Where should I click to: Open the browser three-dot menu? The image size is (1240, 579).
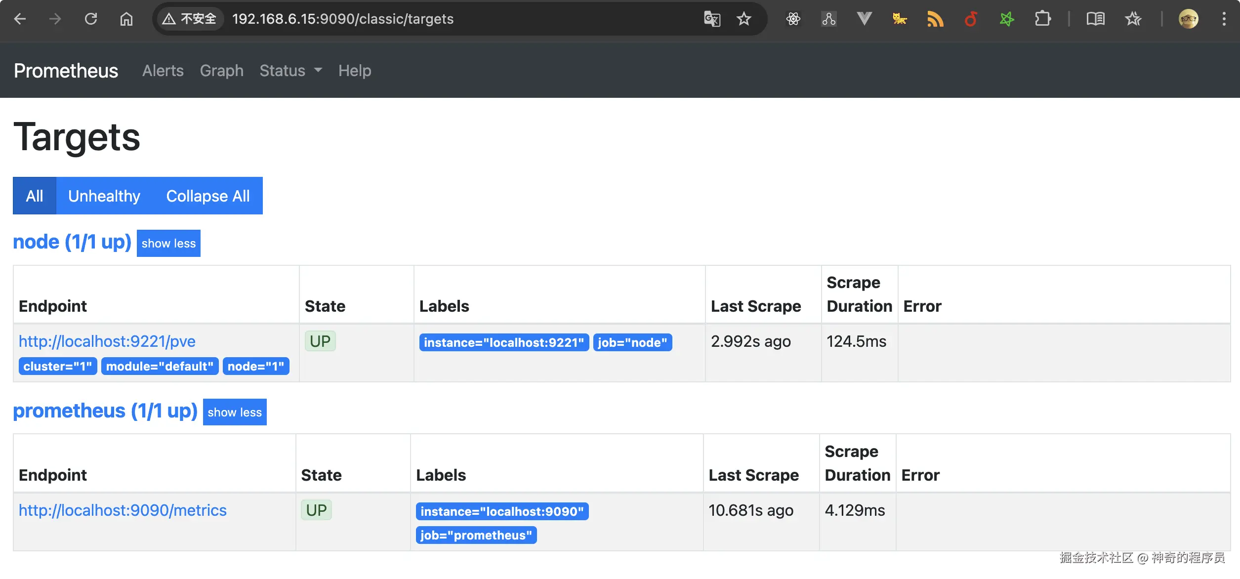click(1224, 19)
